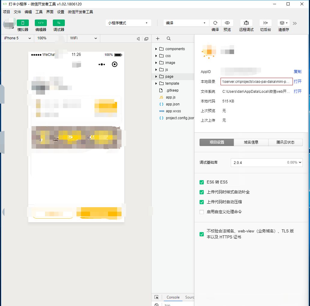
Task: Enable 启用自定义处理命令 checkbox
Action: [202, 212]
